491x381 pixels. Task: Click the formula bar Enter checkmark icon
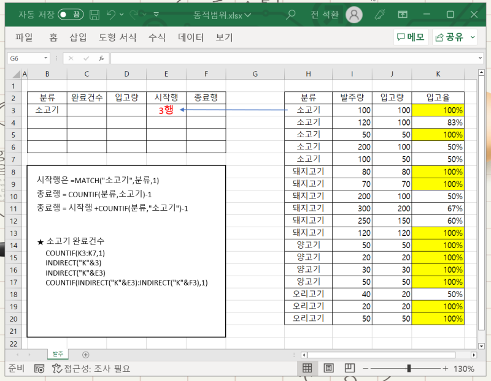point(86,58)
